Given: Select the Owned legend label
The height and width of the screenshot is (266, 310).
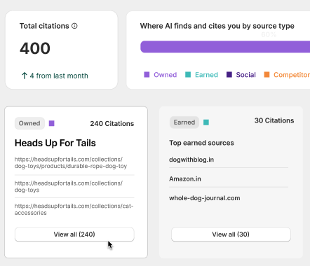Looking at the screenshot, I should point(165,75).
